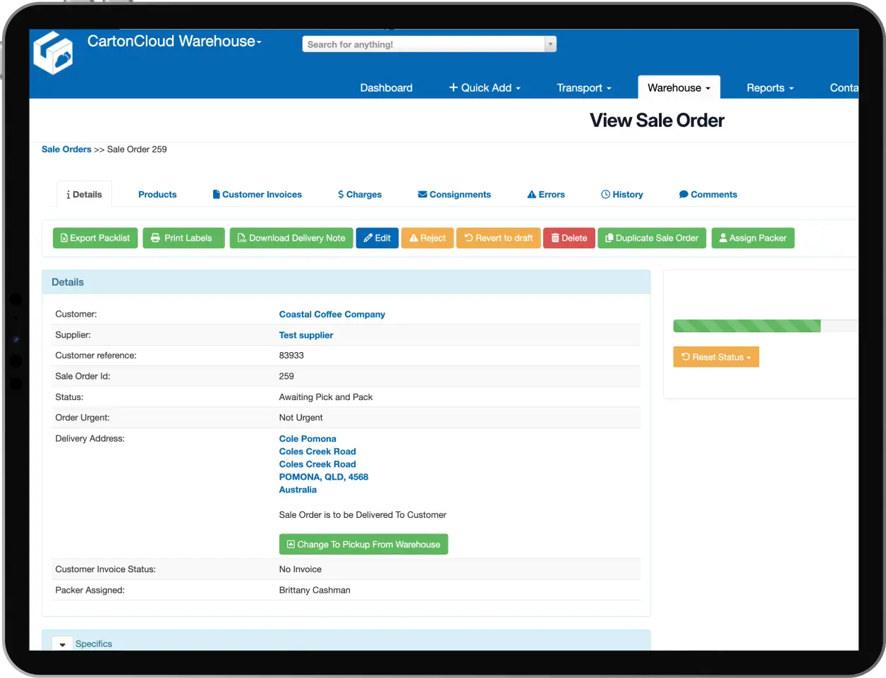This screenshot has width=886, height=678.
Task: Open the search suggestions dropdown arrow
Action: coord(551,44)
